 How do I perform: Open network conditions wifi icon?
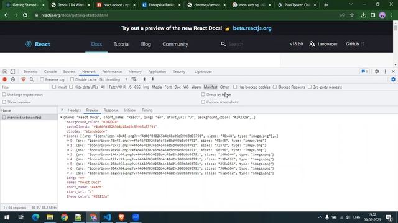coord(134,79)
